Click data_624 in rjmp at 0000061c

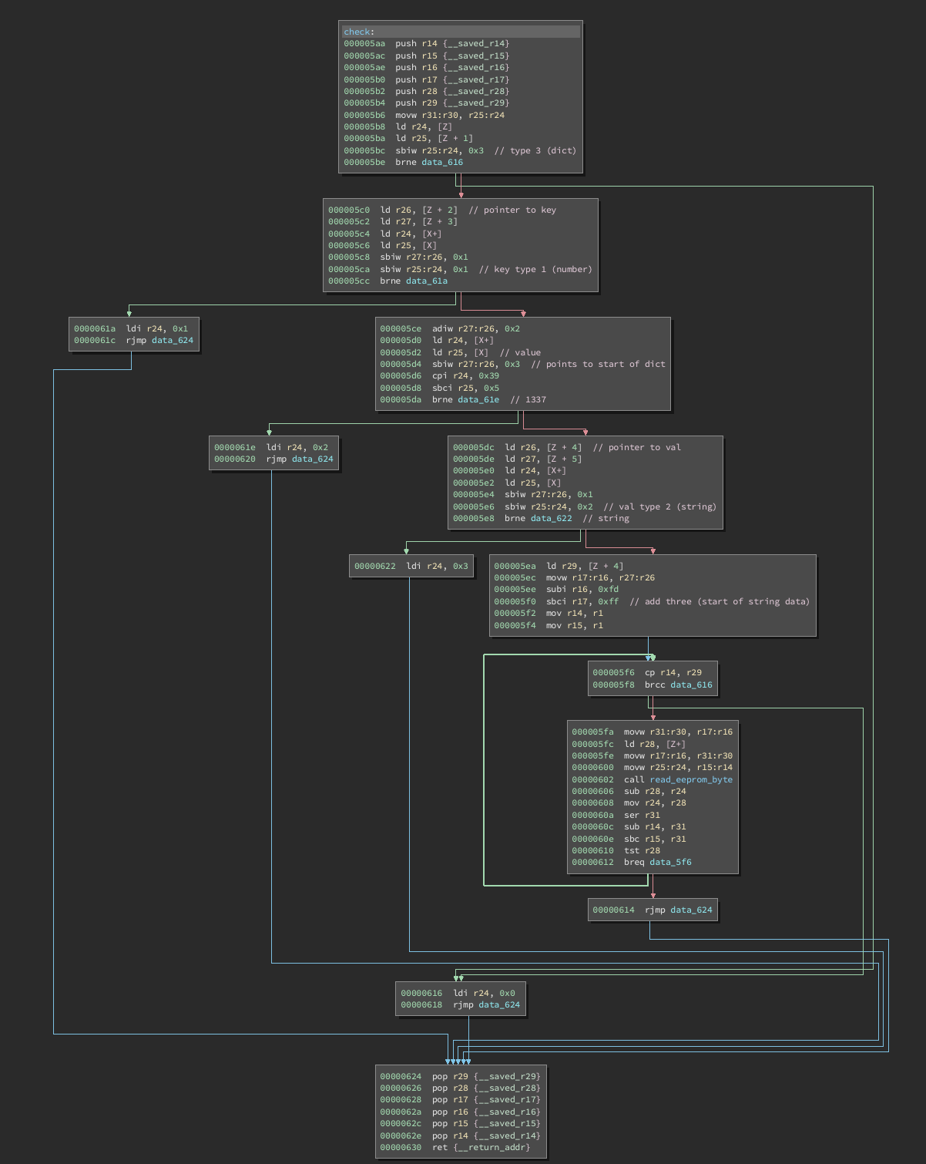(x=173, y=341)
